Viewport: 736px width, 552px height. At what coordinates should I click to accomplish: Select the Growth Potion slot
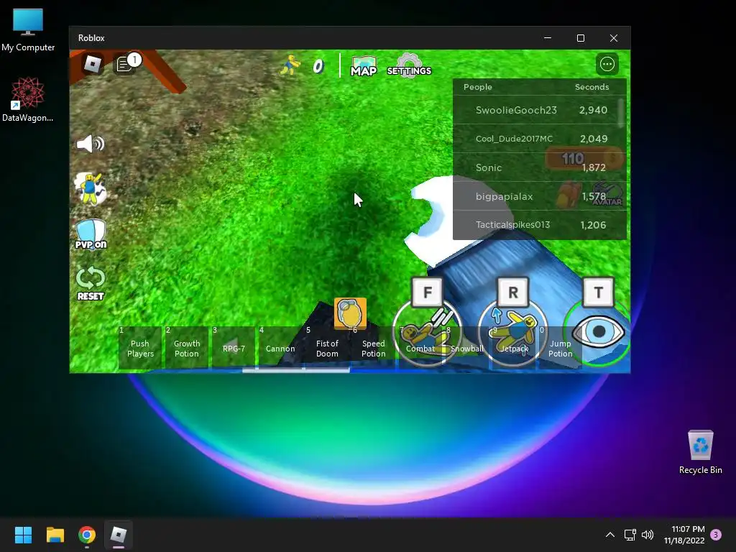tap(187, 348)
